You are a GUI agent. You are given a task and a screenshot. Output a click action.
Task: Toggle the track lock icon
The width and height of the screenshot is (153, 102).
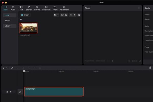(7, 92)
